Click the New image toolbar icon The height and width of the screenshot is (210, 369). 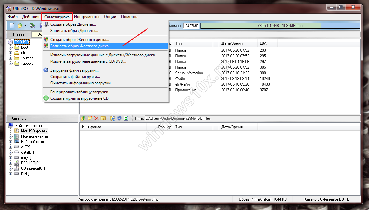(x=12, y=25)
